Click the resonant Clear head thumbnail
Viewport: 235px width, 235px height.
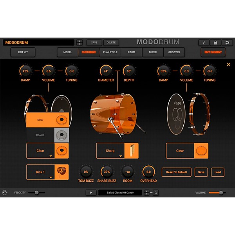click(x=201, y=151)
